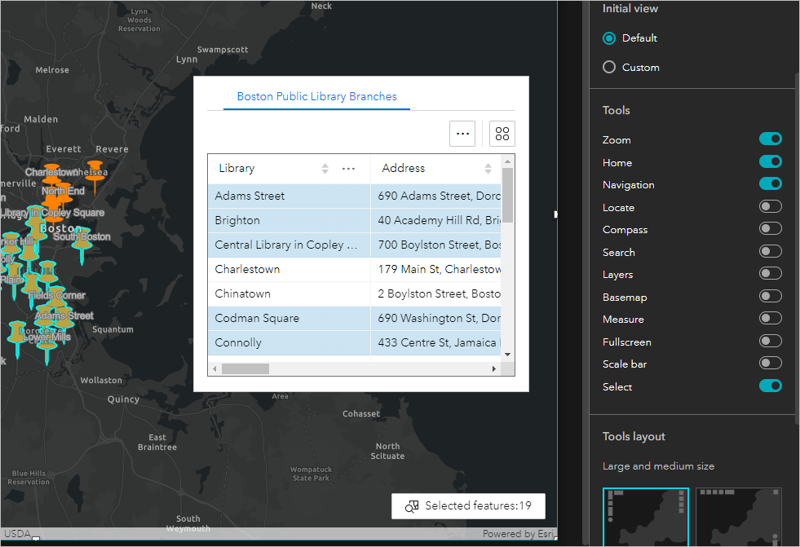Image resolution: width=800 pixels, height=547 pixels.
Task: Click the table scroll-right arrow
Action: (x=494, y=369)
